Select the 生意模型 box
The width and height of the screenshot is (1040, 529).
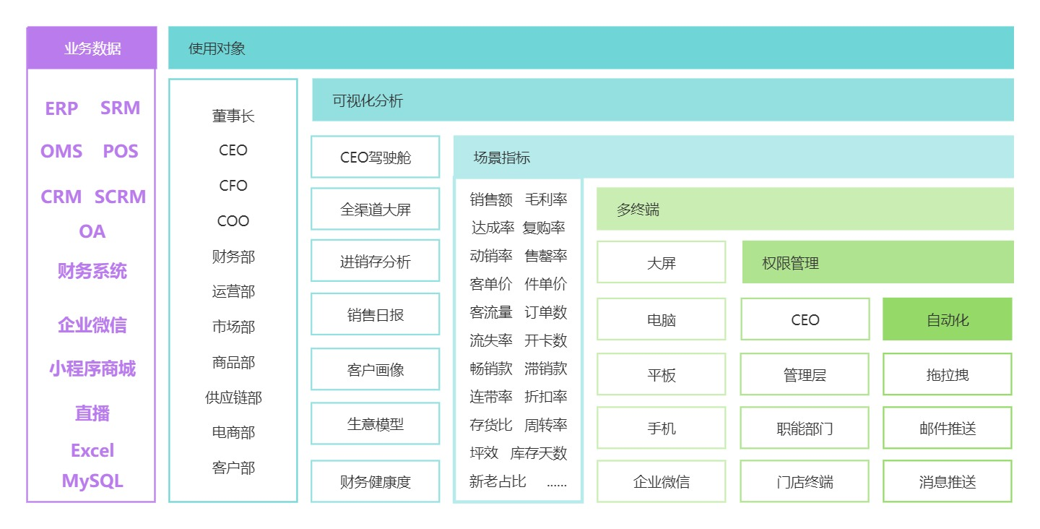pos(376,423)
